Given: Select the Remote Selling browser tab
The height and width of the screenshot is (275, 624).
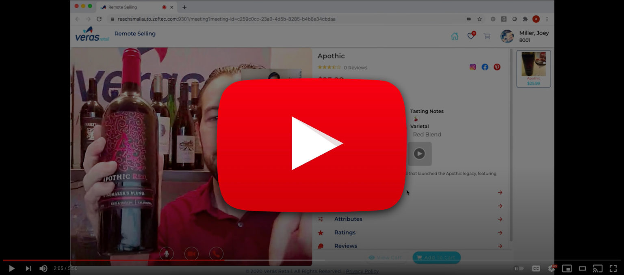Looking at the screenshot, I should pyautogui.click(x=137, y=7).
